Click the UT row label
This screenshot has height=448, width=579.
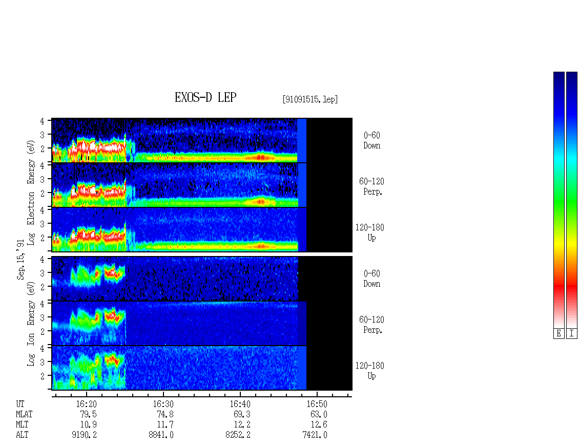pos(20,404)
